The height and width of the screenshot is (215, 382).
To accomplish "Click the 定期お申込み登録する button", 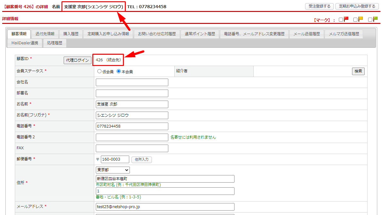I will pos(357,6).
